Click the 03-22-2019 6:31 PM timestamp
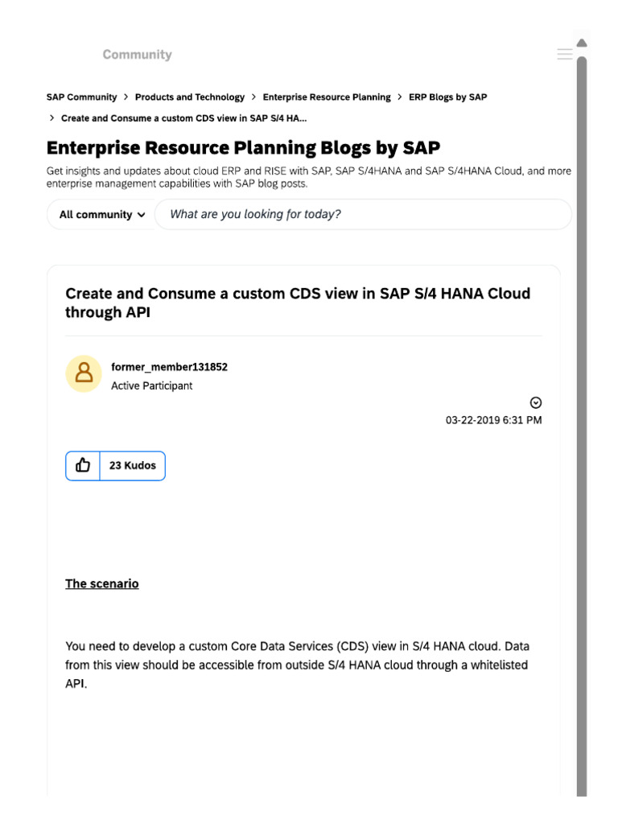Screen dimensions: 618x824 pyautogui.click(x=493, y=420)
